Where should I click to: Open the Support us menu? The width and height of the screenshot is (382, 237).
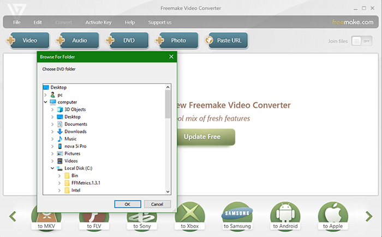pyautogui.click(x=160, y=22)
